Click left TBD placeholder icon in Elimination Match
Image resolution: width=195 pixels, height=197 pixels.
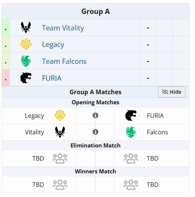[60, 158]
